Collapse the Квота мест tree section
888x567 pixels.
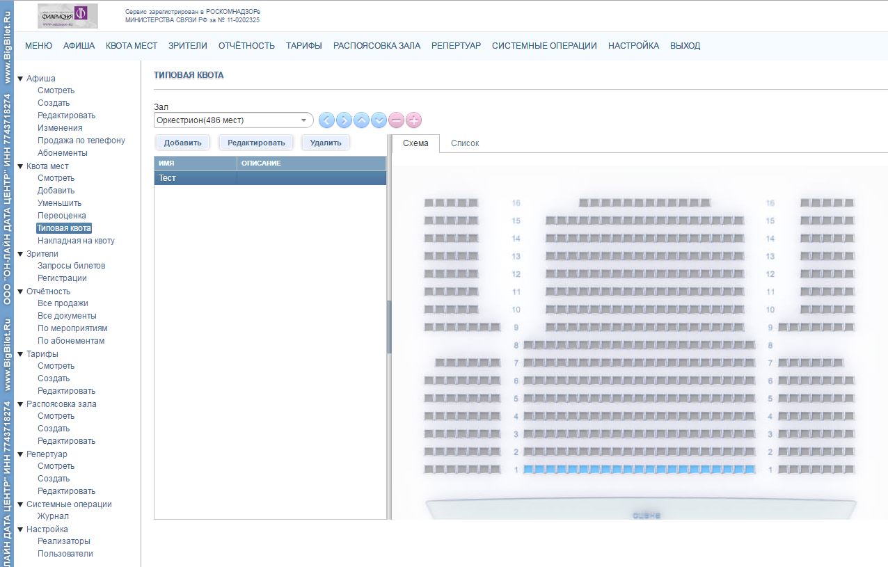point(21,166)
